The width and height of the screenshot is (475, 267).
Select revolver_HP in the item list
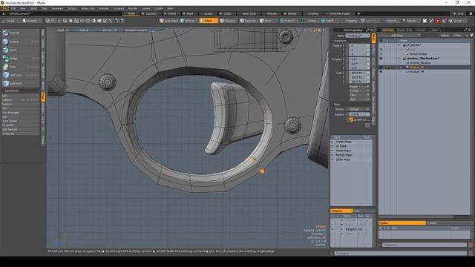pyautogui.click(x=416, y=72)
